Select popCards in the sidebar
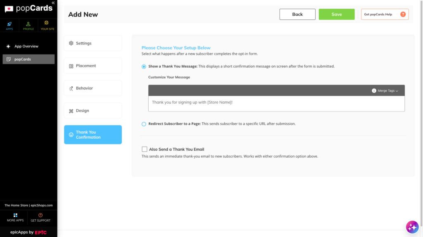This screenshot has height=237, width=423. click(x=29, y=59)
